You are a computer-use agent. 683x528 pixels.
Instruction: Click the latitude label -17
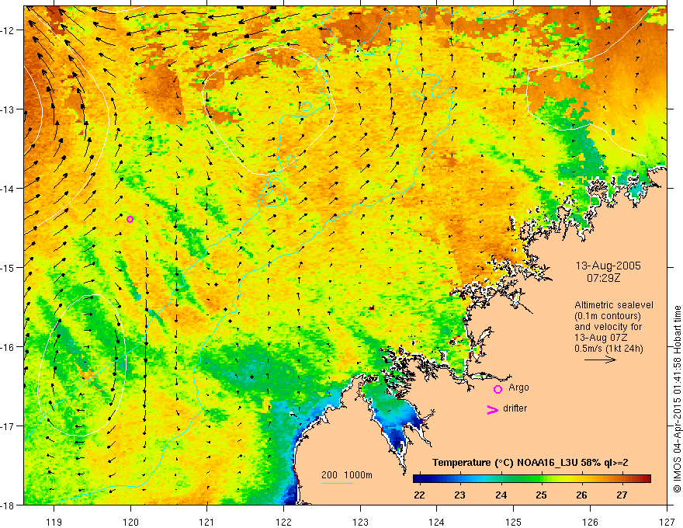9,426
